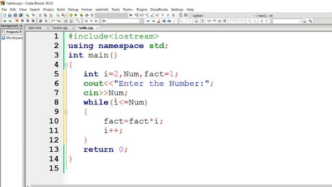
Task: Abort the current build
Action: click(x=92, y=15)
